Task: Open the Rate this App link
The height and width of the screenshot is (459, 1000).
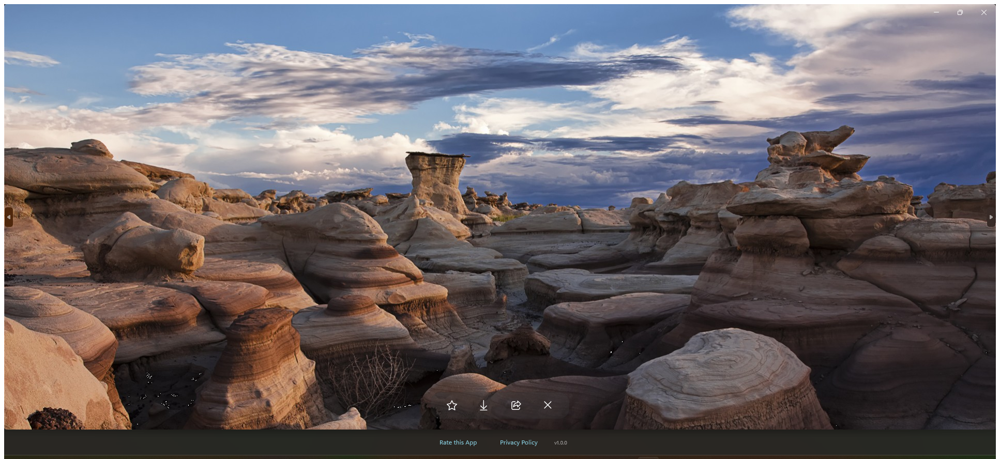Action: tap(458, 442)
